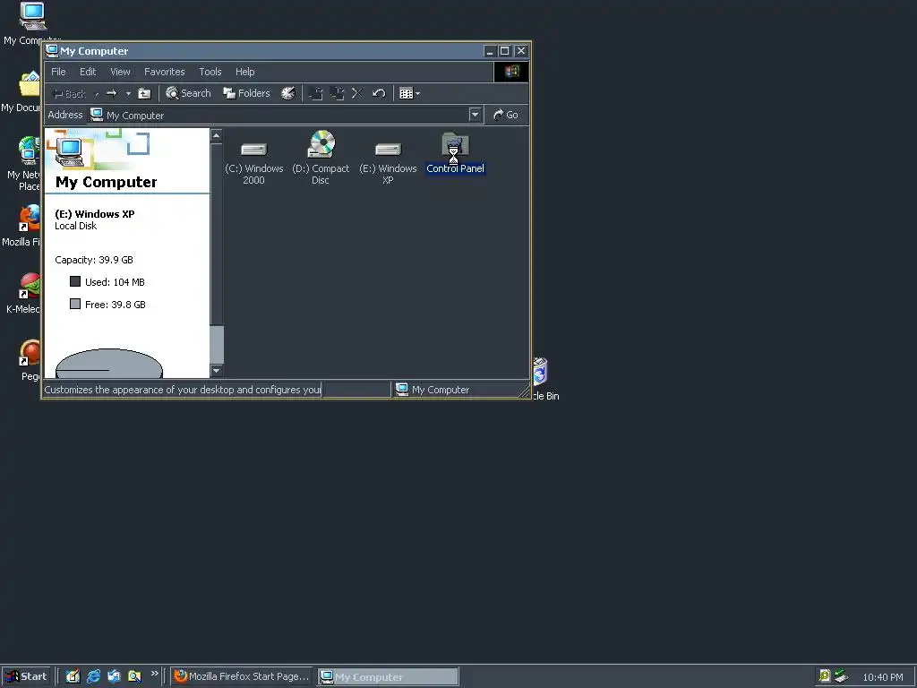Image resolution: width=917 pixels, height=688 pixels.
Task: Select the My Computer desktop icon
Action: pos(32,23)
